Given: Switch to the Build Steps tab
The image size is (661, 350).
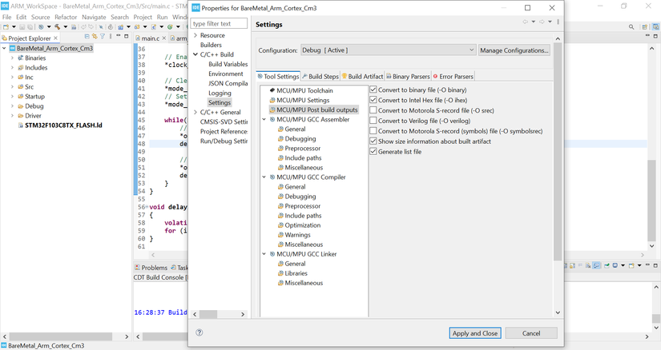Looking at the screenshot, I should 323,77.
